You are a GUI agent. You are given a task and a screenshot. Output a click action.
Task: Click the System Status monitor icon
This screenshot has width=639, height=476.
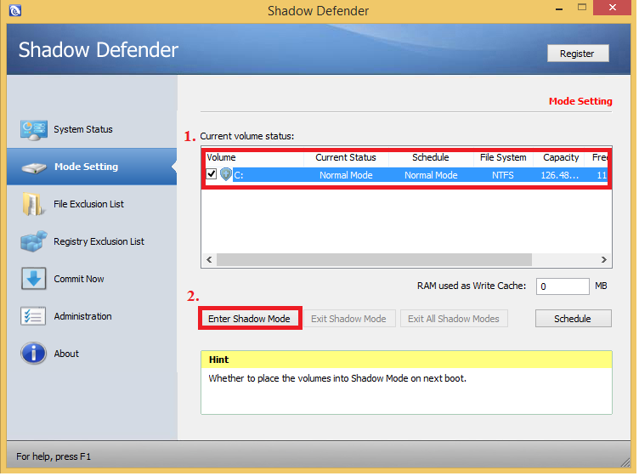(34, 130)
